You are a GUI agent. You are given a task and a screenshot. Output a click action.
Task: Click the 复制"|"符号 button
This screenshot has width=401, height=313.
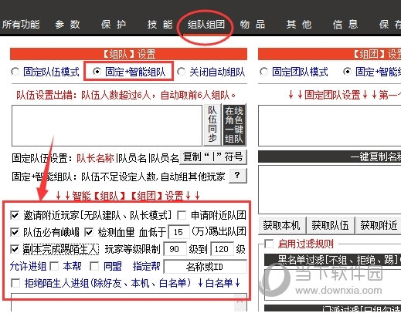pyautogui.click(x=212, y=156)
